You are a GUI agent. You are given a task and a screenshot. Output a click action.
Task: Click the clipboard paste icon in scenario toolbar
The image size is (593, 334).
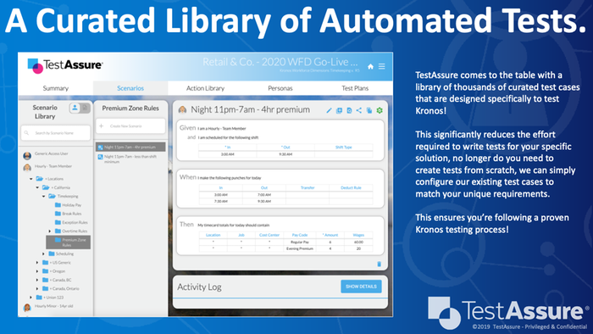(x=369, y=110)
